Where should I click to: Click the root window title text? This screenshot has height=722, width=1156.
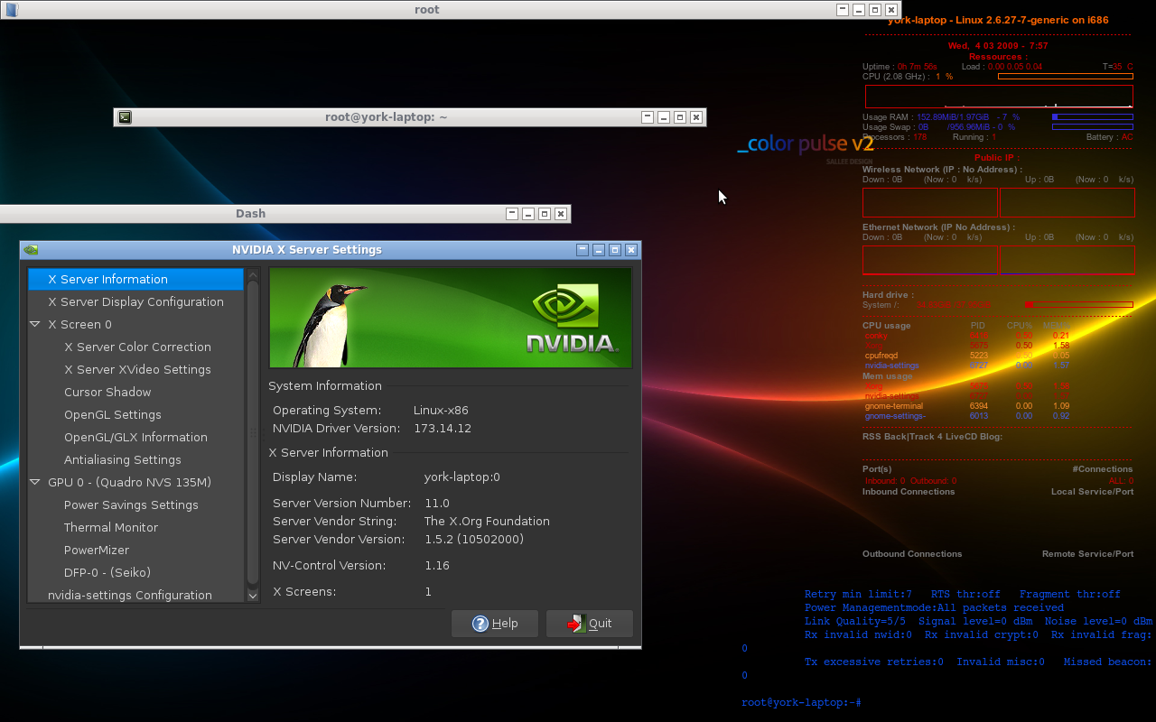(427, 10)
